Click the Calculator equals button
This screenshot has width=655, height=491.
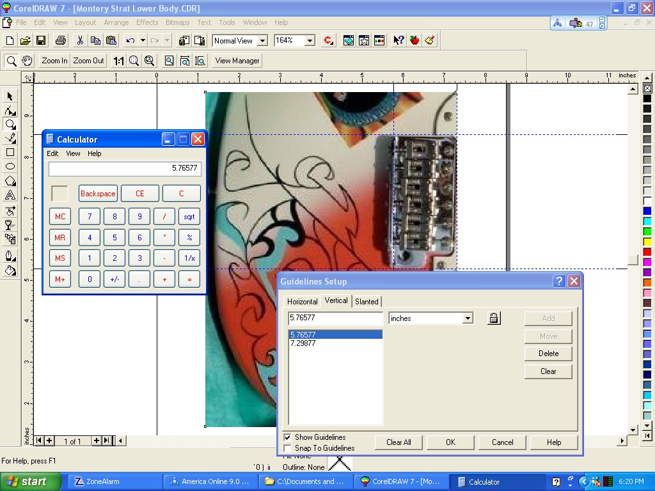pos(189,279)
